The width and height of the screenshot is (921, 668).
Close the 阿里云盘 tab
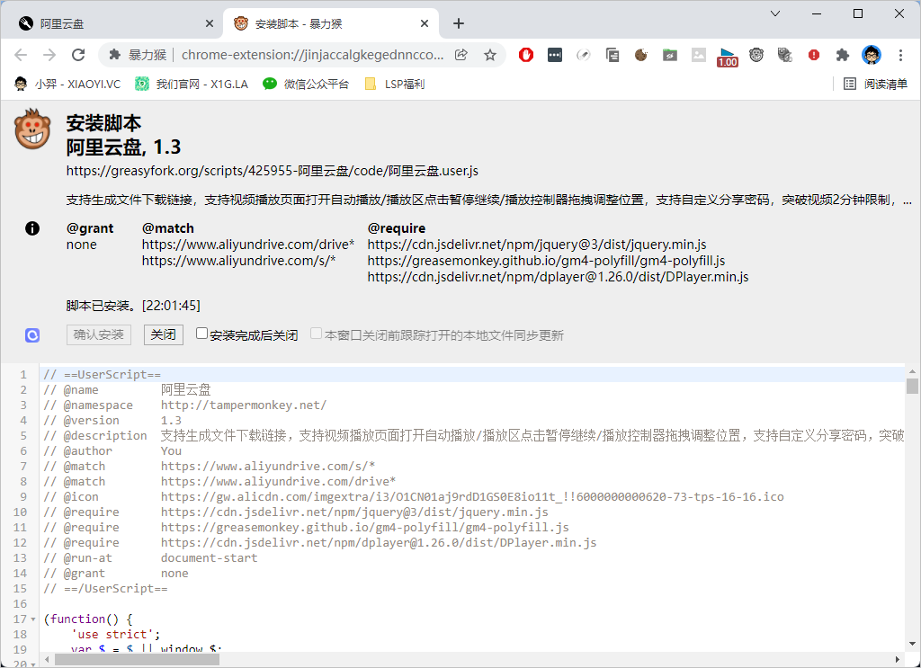pos(210,23)
